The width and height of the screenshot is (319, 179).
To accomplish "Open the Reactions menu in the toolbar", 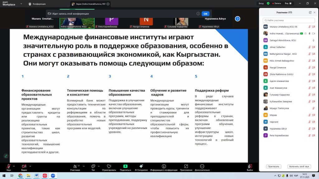I will (109, 166).
